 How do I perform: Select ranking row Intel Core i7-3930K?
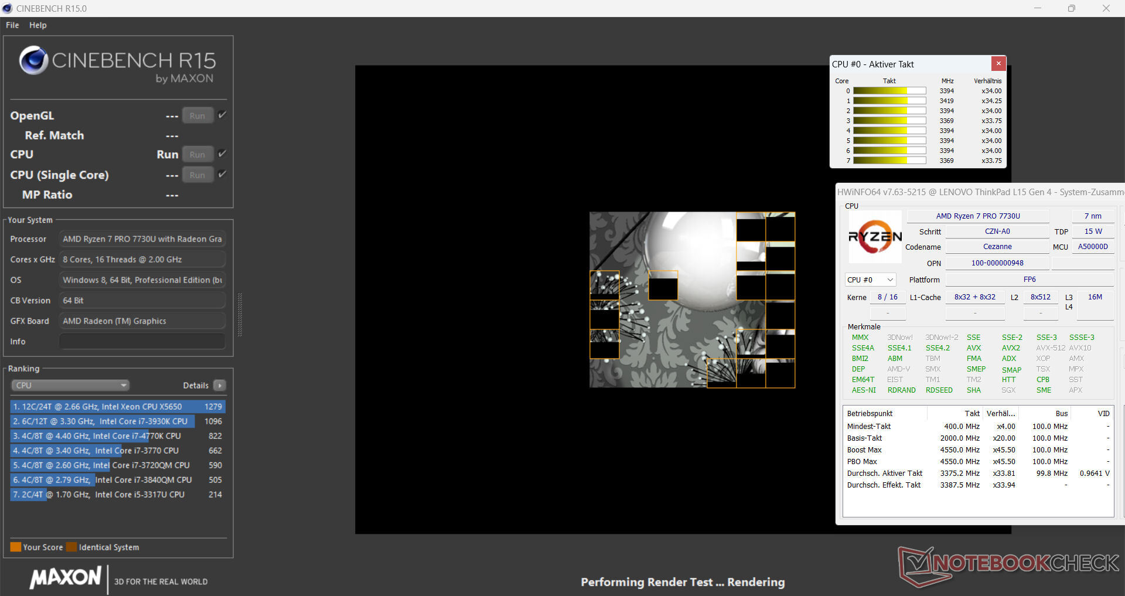click(x=118, y=421)
